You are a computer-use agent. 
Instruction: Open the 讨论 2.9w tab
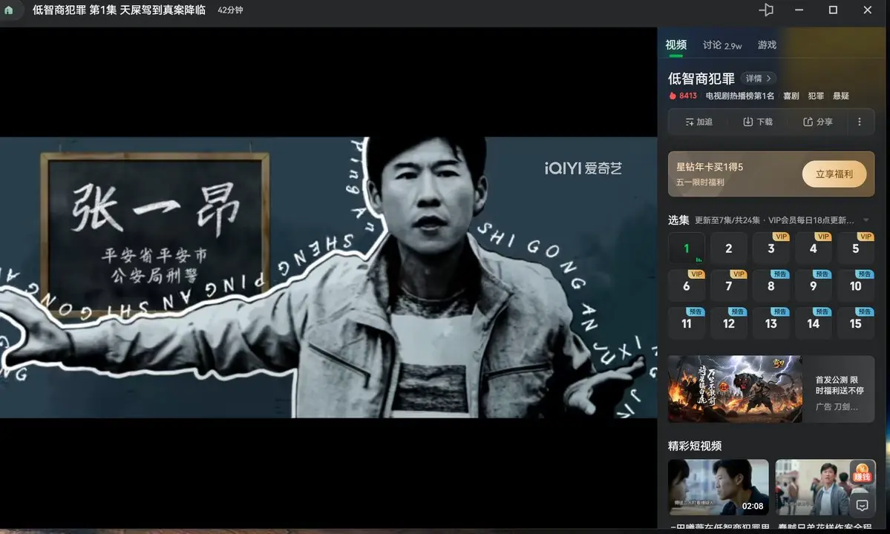[x=722, y=44]
